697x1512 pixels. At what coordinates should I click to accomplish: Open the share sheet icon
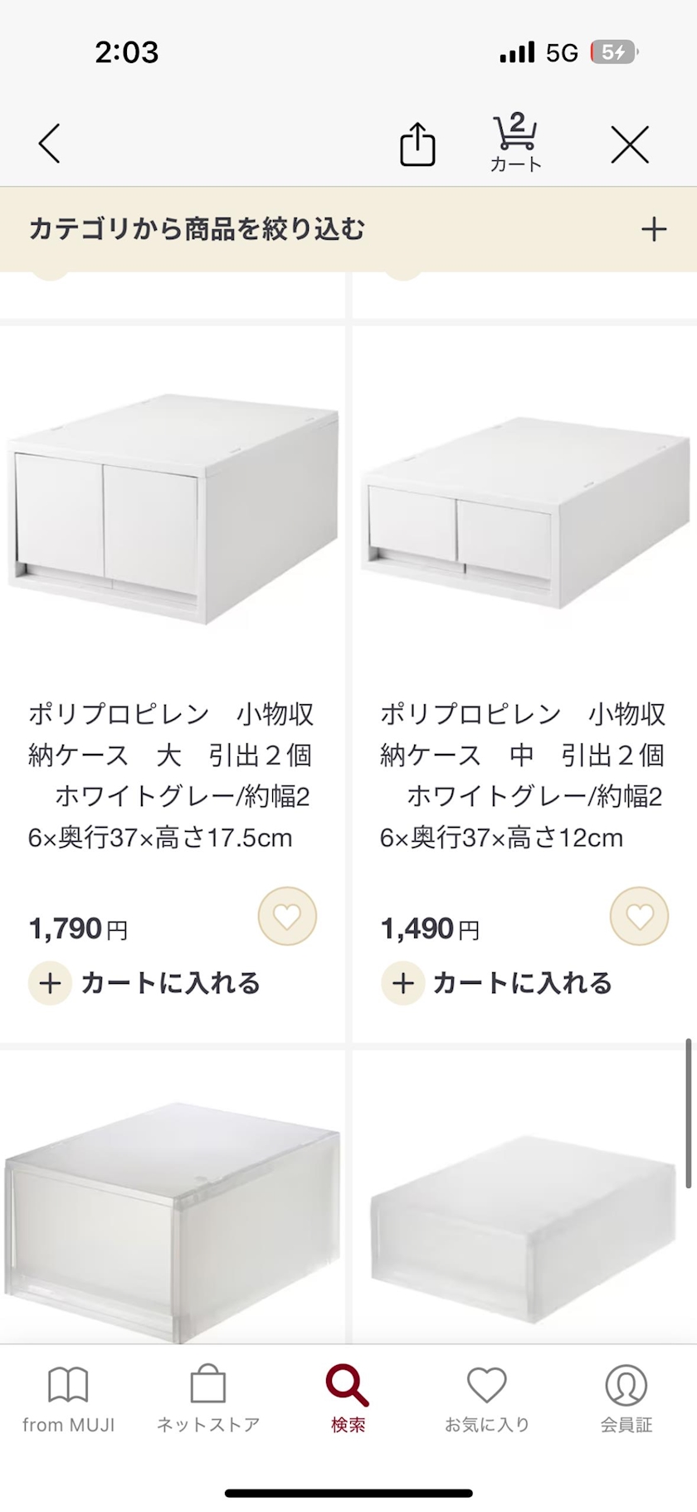coord(417,144)
